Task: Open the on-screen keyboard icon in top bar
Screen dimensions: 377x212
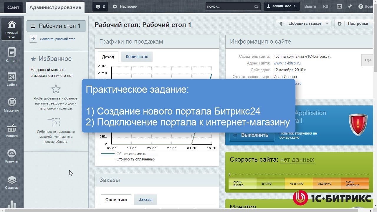Action: click(x=339, y=6)
